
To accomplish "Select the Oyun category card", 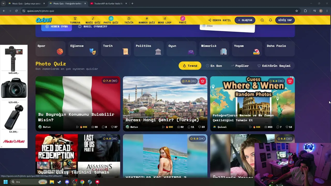I will (x=181, y=49).
